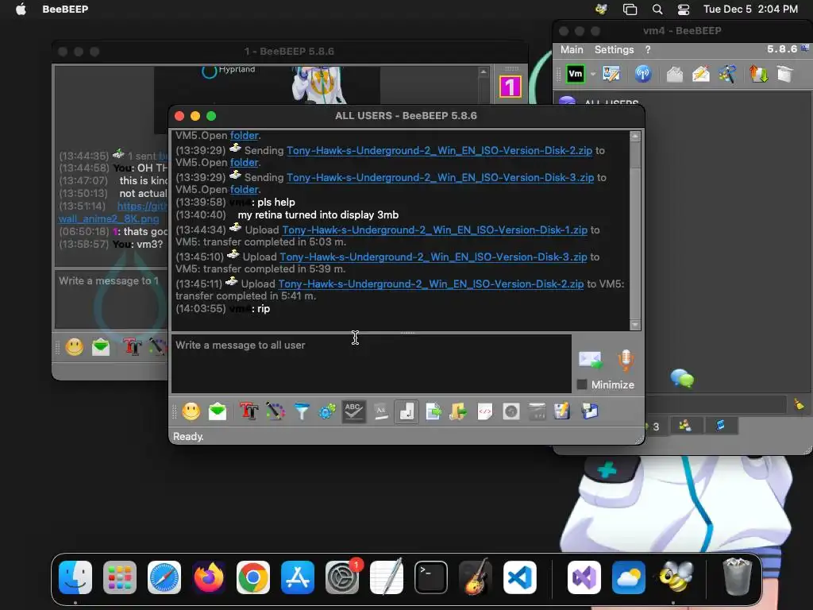
Task: Click the gray circular icon in chat toolbar
Action: point(511,412)
